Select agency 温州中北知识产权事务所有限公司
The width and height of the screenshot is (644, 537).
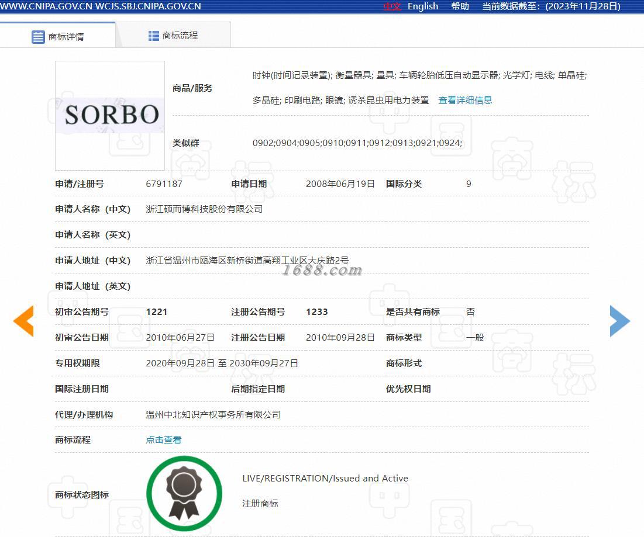point(213,414)
